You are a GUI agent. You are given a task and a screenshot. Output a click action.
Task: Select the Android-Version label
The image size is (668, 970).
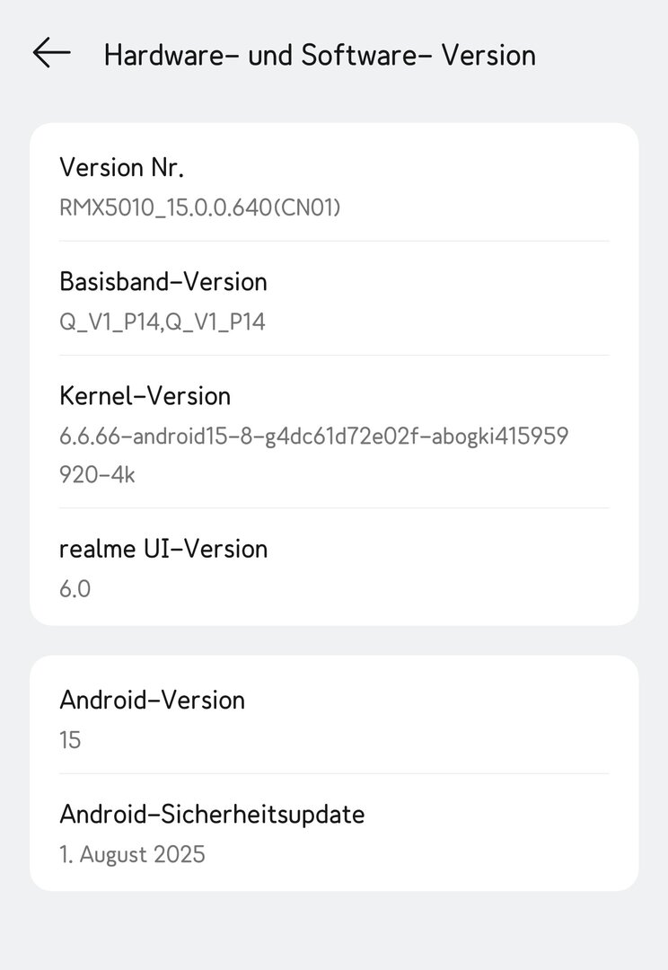tap(152, 700)
